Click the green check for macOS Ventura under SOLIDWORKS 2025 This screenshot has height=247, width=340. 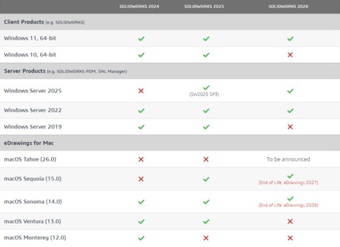(x=206, y=222)
